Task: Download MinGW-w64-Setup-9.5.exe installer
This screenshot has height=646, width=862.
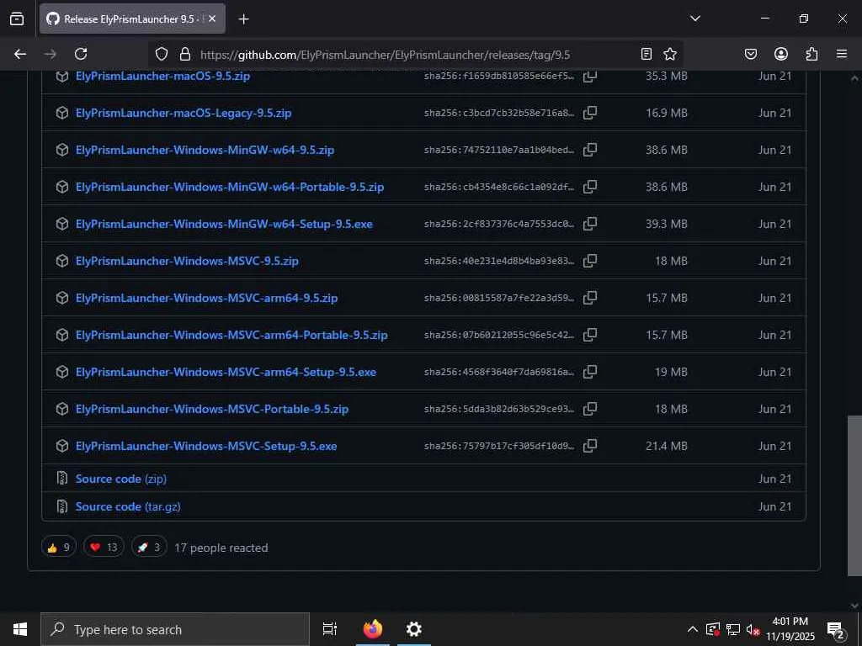Action: (224, 224)
